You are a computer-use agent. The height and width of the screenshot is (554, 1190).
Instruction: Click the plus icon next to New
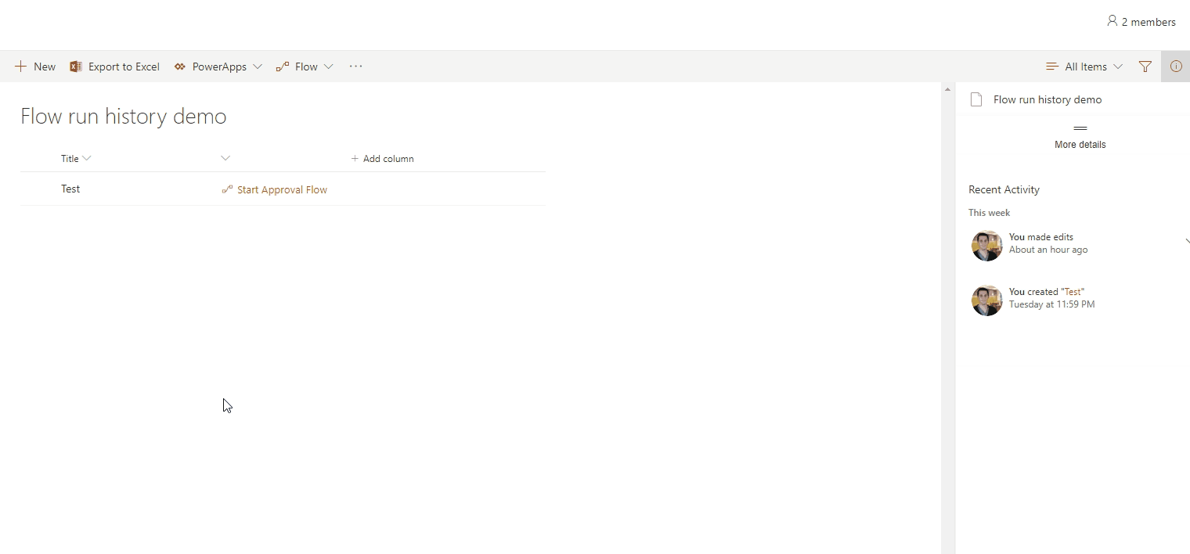pos(20,67)
